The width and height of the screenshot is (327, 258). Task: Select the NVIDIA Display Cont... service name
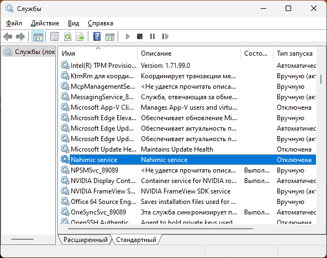point(103,181)
